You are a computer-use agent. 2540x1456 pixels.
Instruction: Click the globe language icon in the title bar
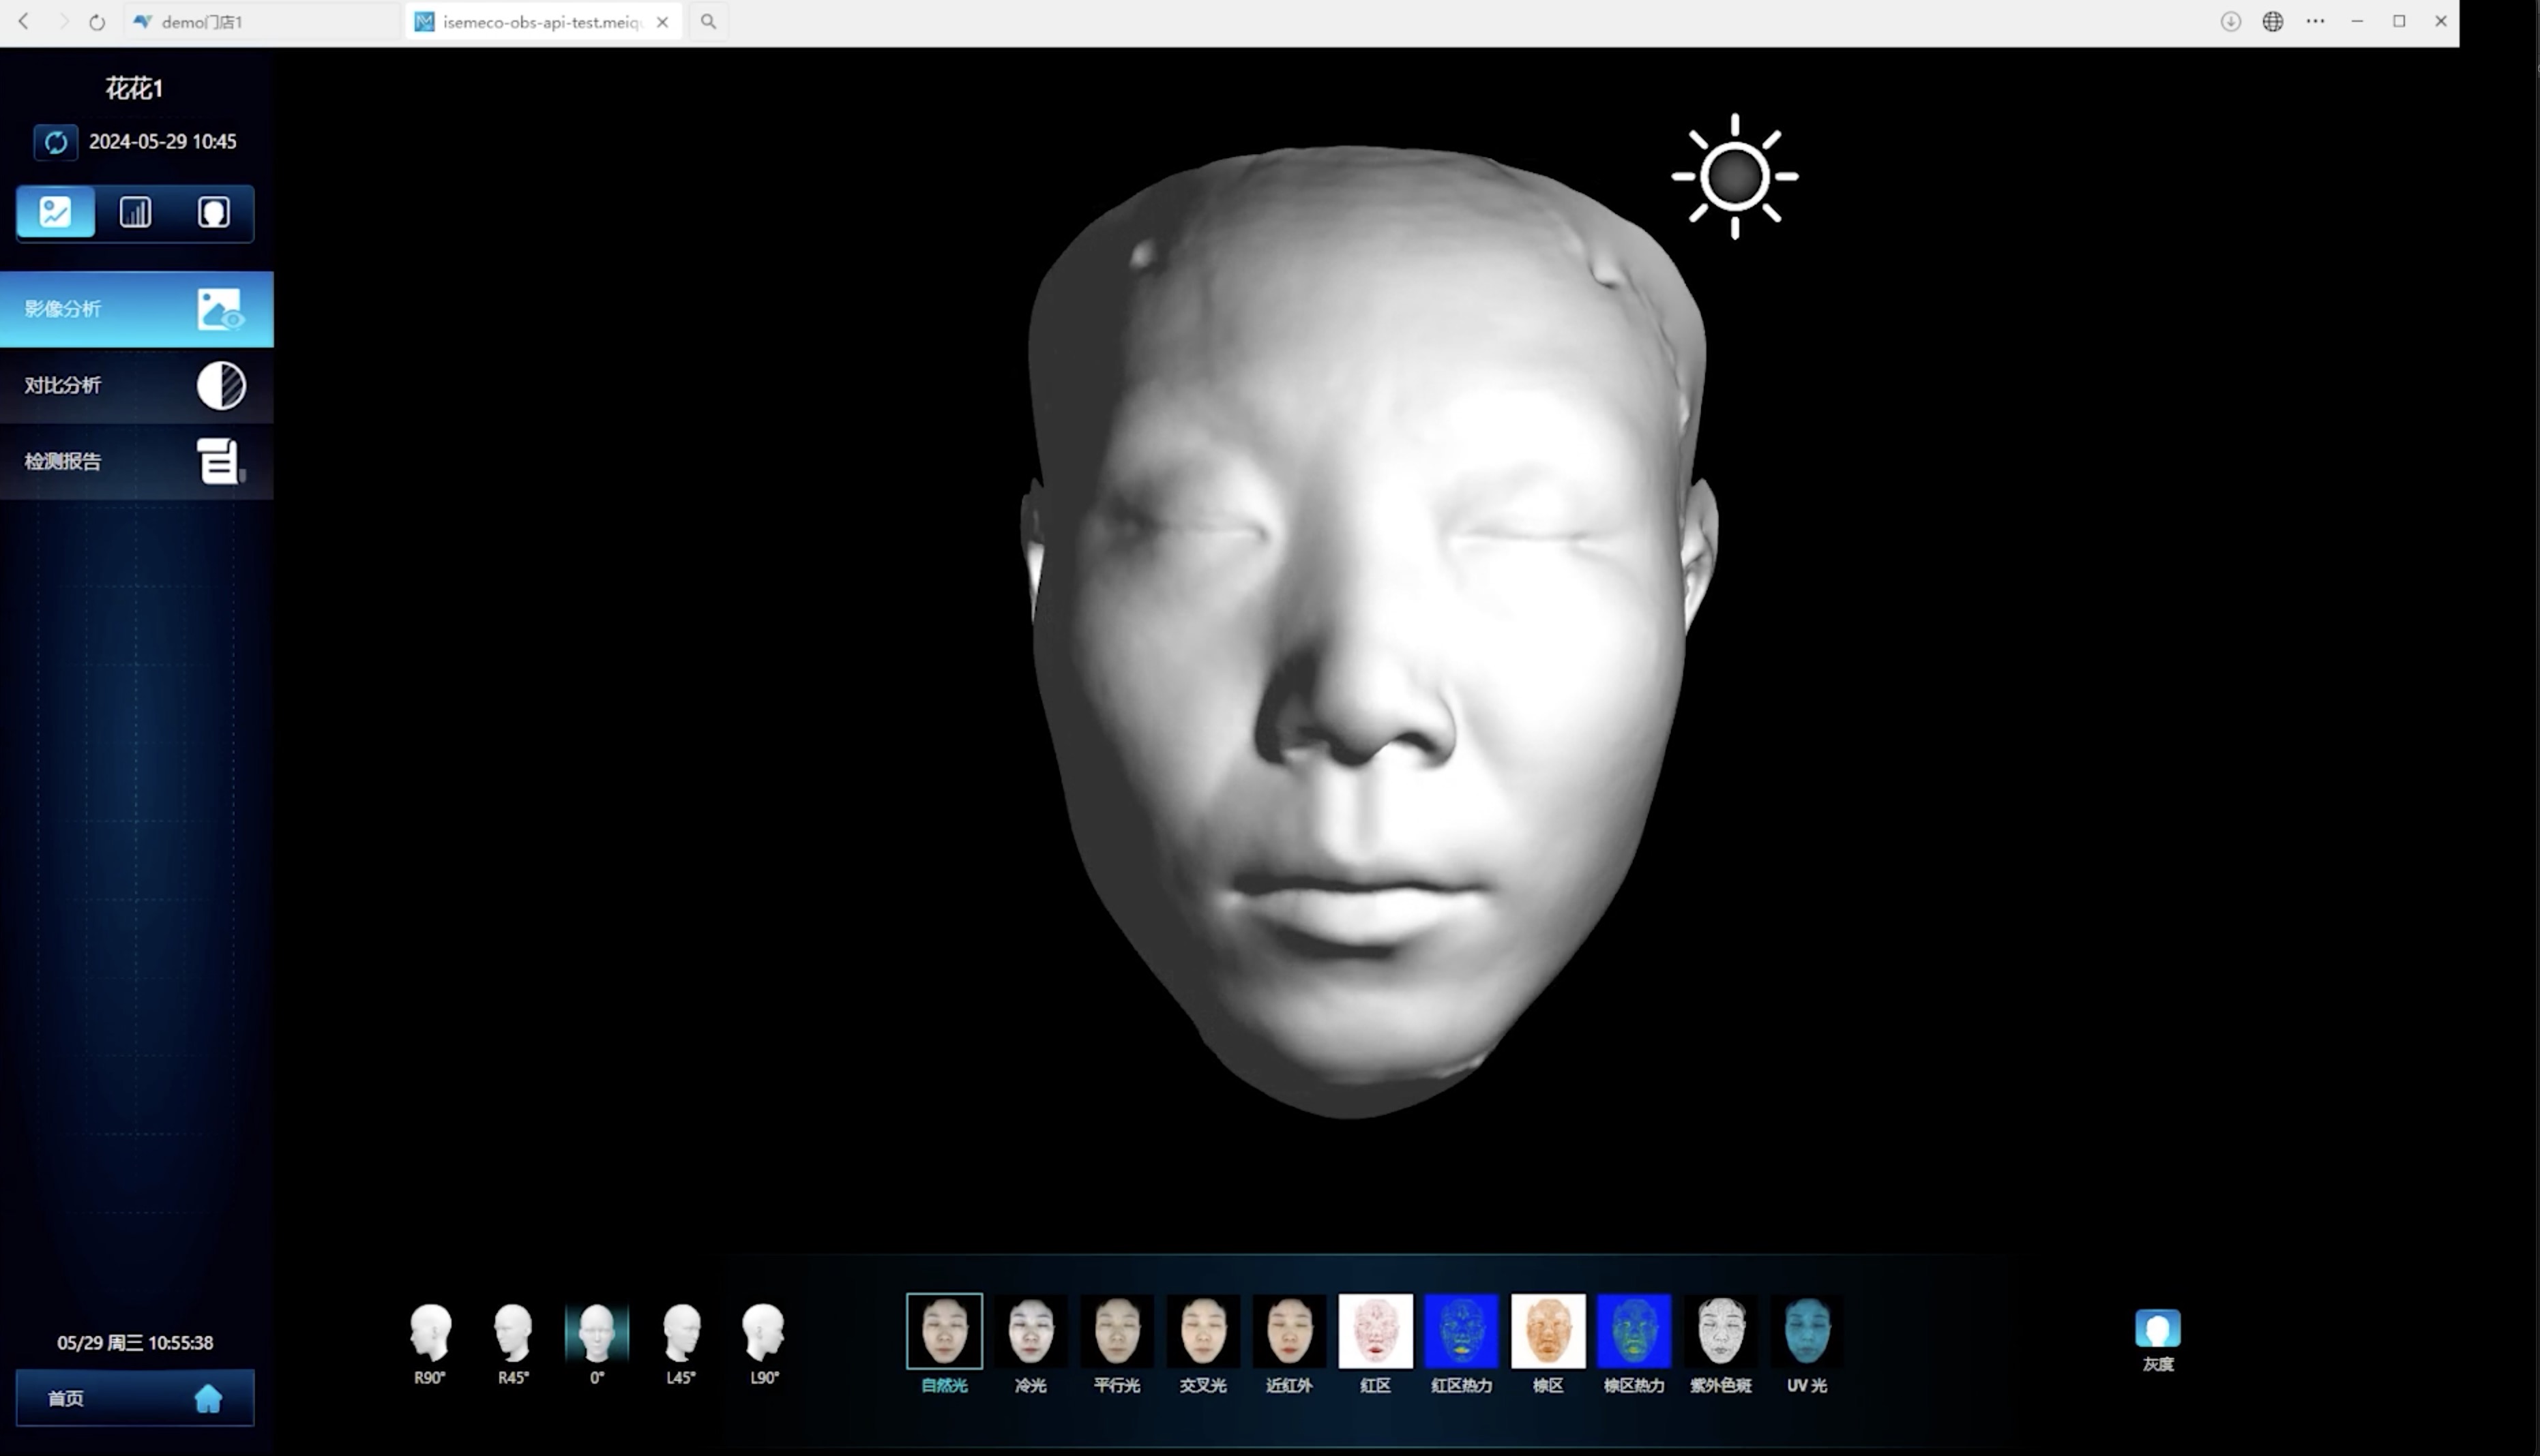click(2273, 21)
